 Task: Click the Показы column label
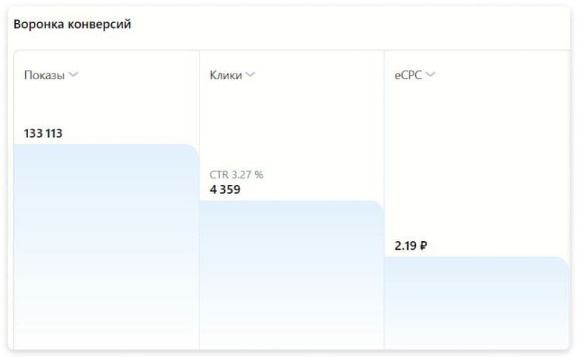(45, 75)
